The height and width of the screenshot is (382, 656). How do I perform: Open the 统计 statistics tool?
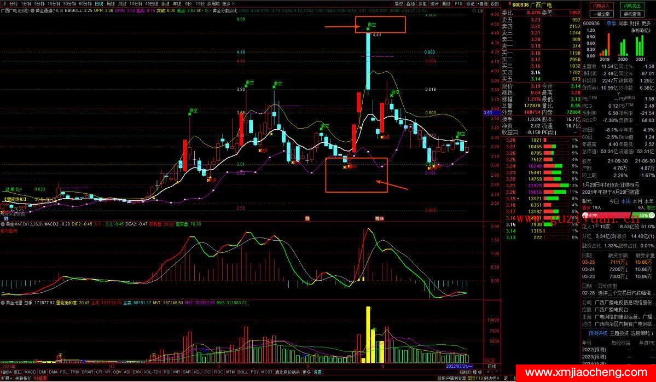click(x=434, y=3)
